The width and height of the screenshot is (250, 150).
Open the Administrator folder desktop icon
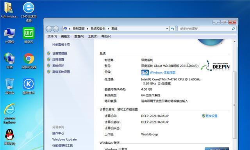pyautogui.click(x=9, y=10)
